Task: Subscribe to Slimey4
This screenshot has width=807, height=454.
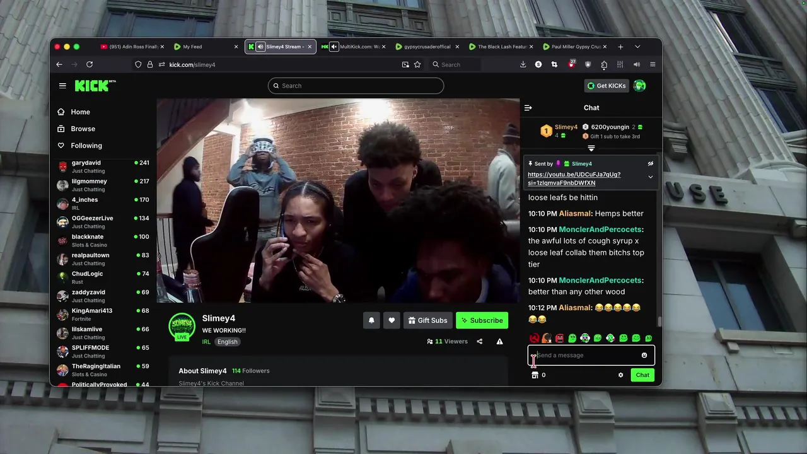Action: (482, 320)
